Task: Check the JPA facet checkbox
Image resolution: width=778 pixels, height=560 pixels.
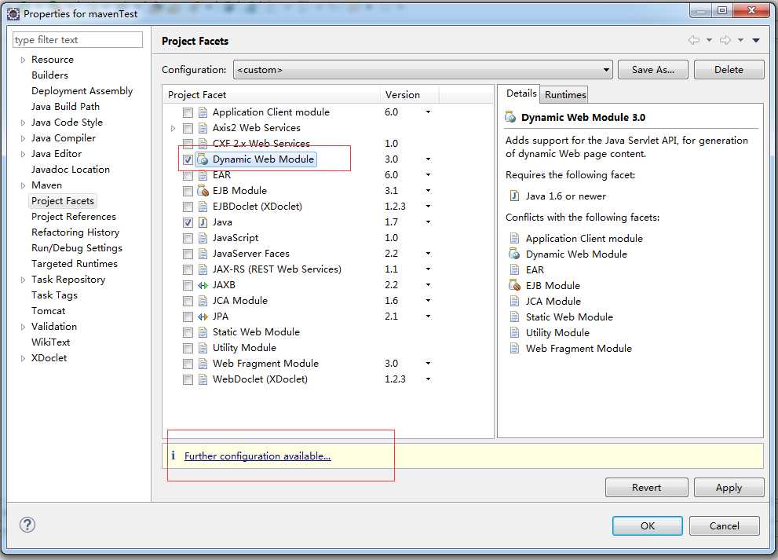Action: pos(188,317)
